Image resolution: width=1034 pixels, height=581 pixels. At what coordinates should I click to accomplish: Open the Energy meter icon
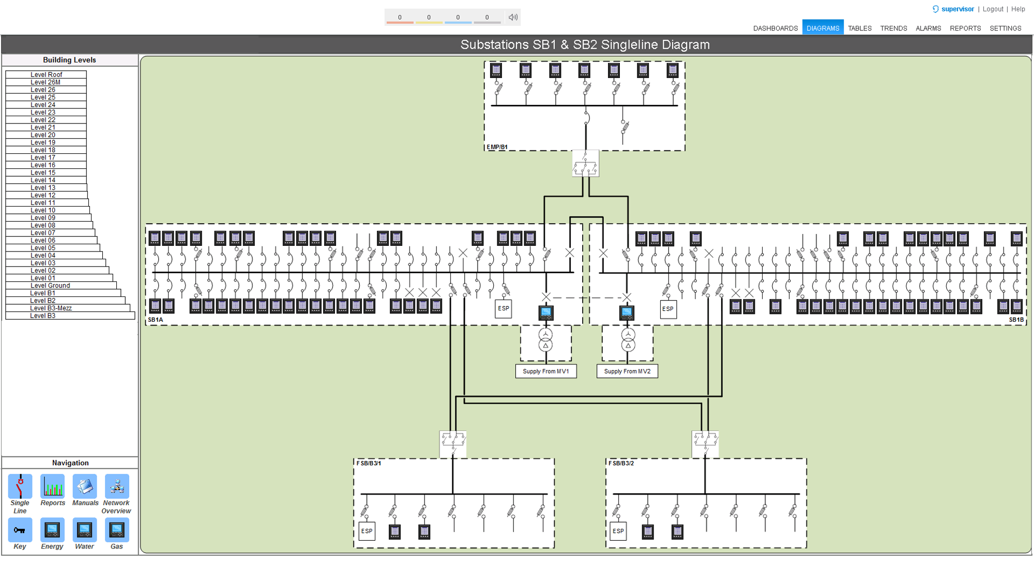point(52,530)
